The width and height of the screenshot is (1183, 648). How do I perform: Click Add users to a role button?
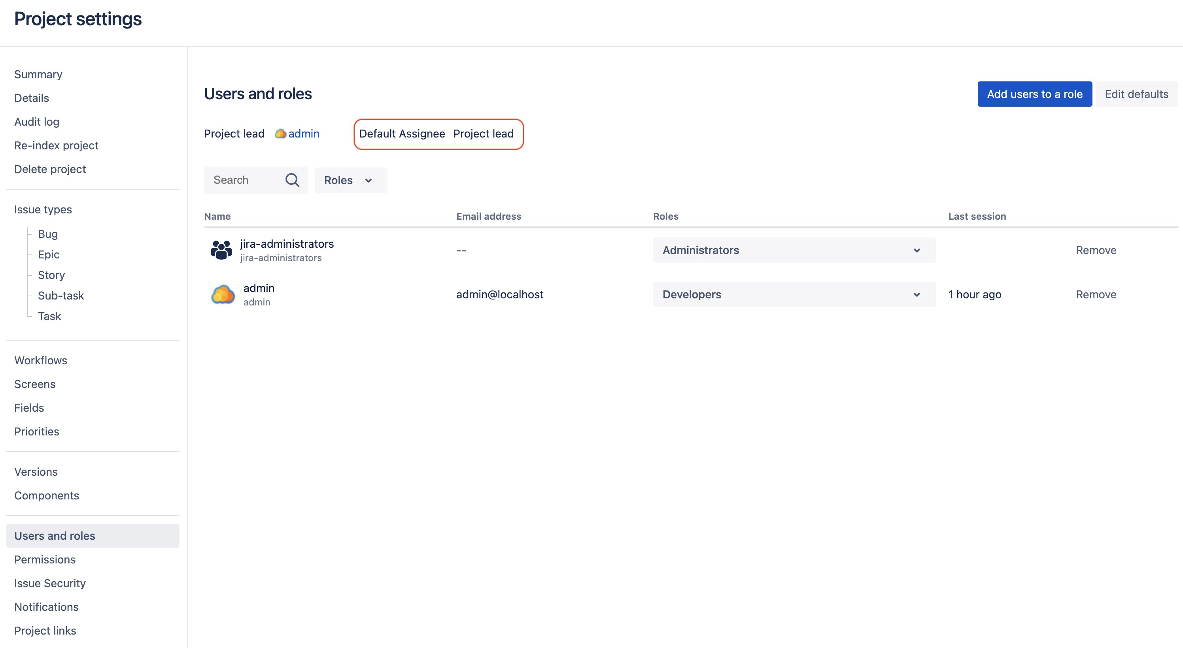pos(1034,94)
